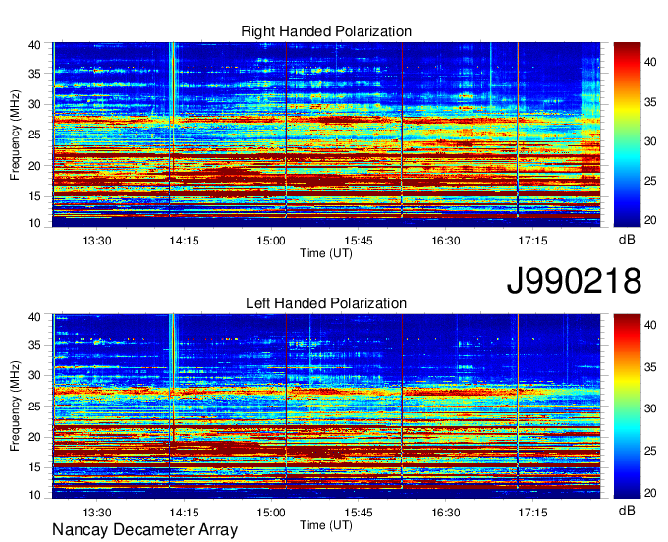668x542 pixels.
Task: Click the 40 MHz frequency tick of the left-handed plot
Action: click(x=35, y=317)
